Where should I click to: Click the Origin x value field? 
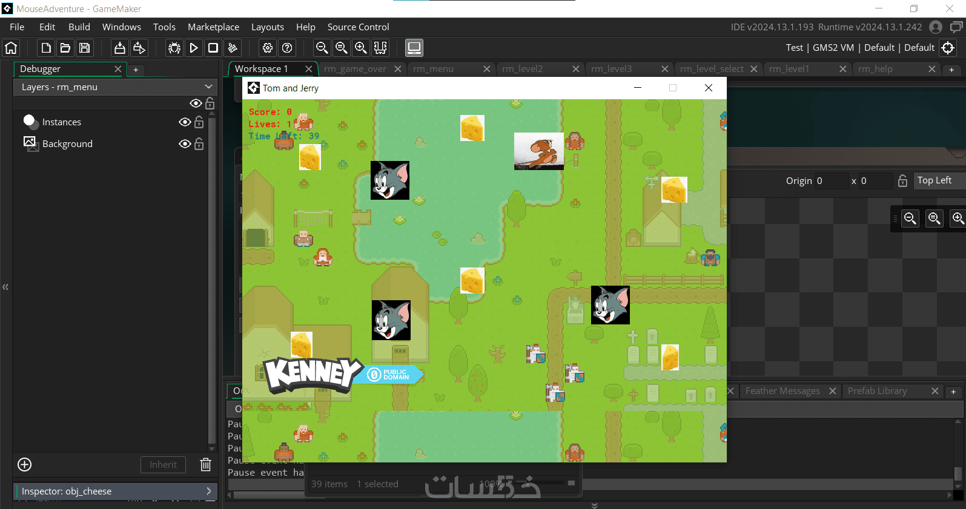pos(832,180)
